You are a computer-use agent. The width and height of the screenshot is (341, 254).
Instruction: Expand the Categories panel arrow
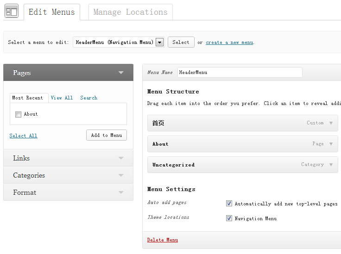[x=121, y=175]
